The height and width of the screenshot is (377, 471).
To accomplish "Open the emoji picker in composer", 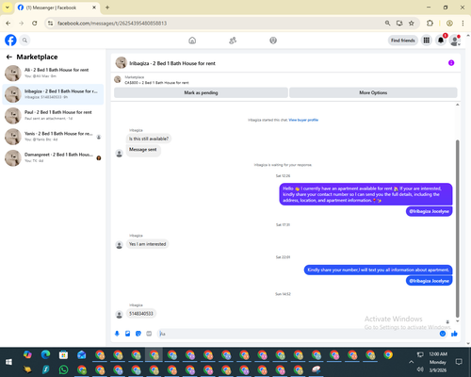I will 443,334.
